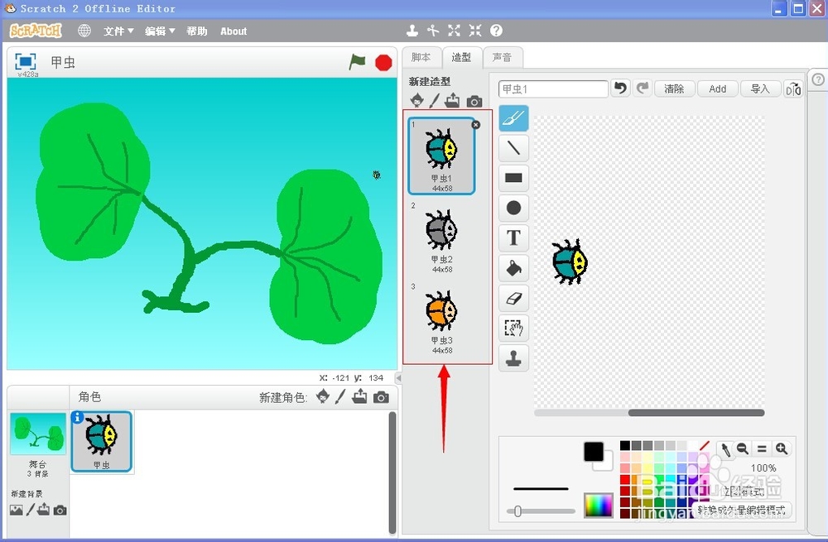Screen dimensions: 828x542
Task: Reset paint canvas zoom to 100%
Action: pyautogui.click(x=762, y=449)
